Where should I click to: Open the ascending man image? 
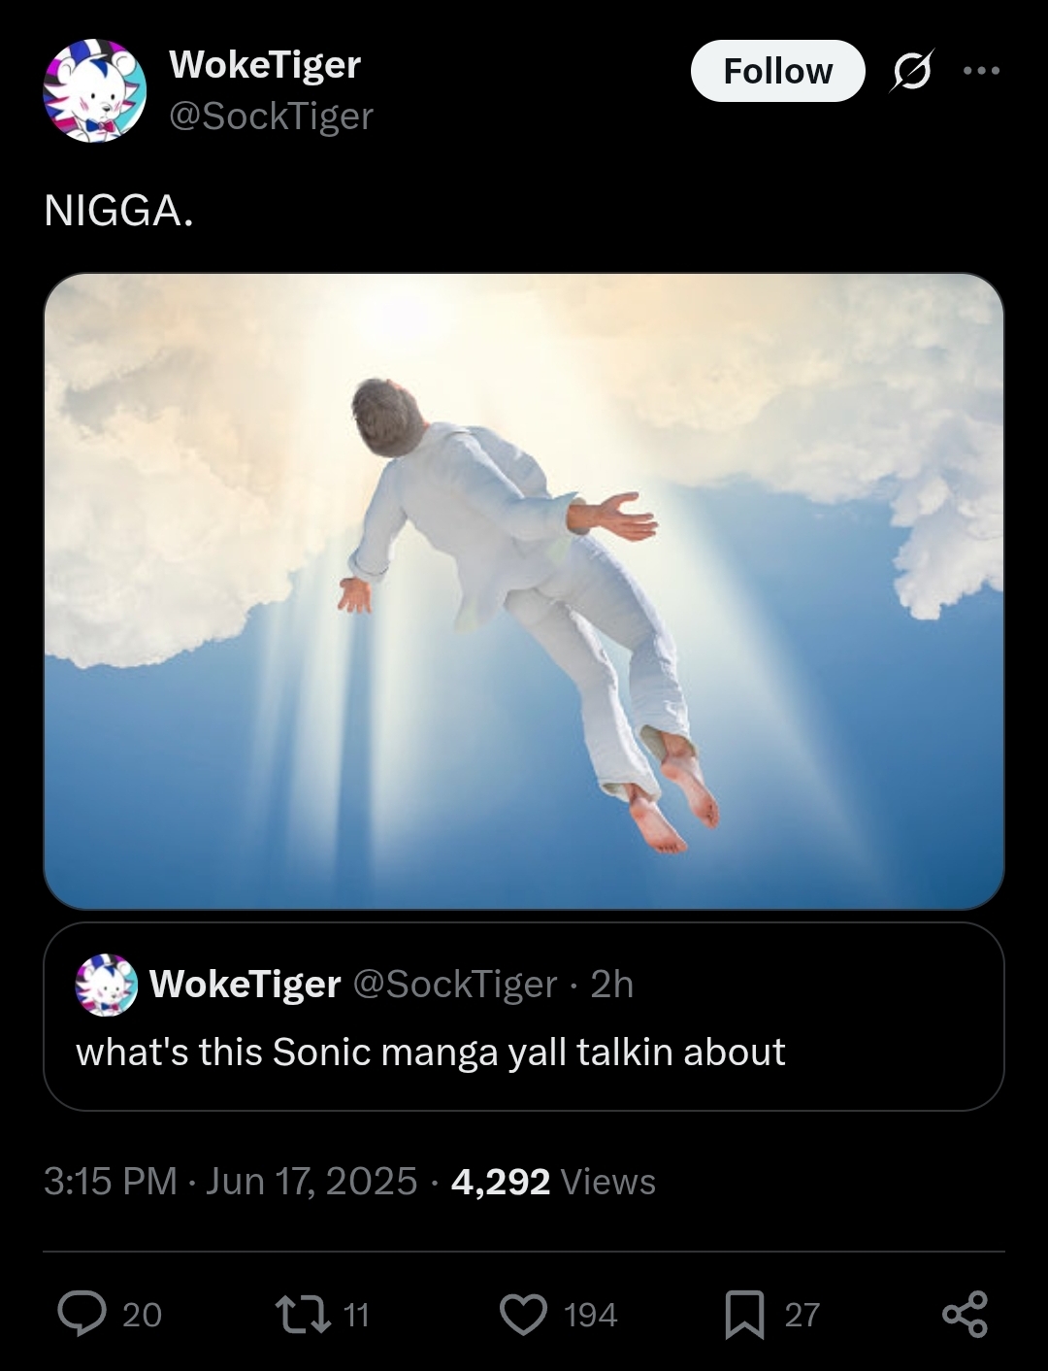[524, 591]
